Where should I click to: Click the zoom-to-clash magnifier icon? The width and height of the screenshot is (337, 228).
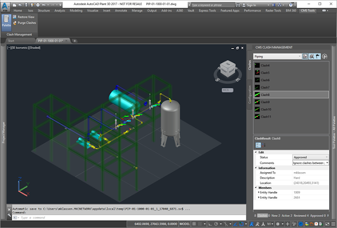point(312,55)
